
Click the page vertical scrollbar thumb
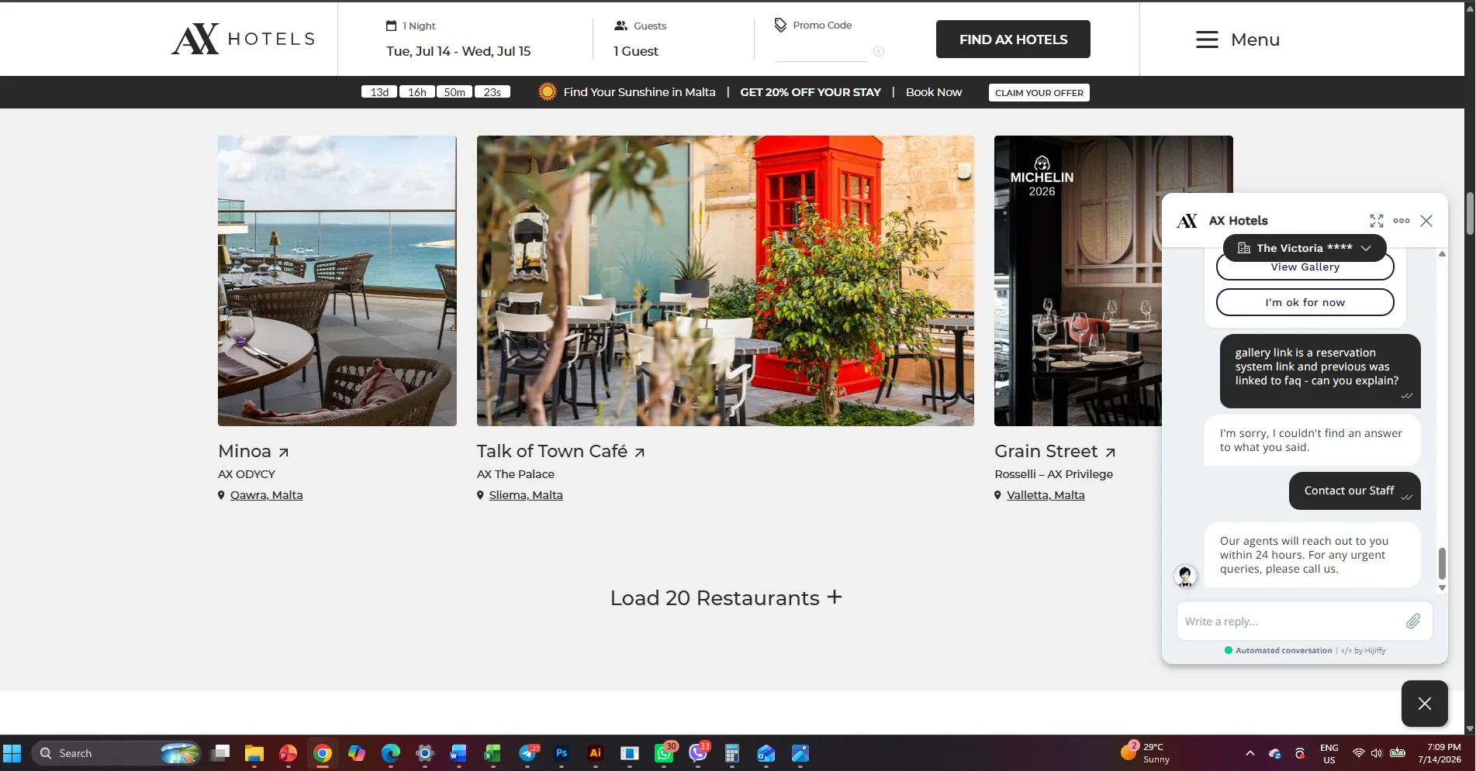[x=1469, y=213]
